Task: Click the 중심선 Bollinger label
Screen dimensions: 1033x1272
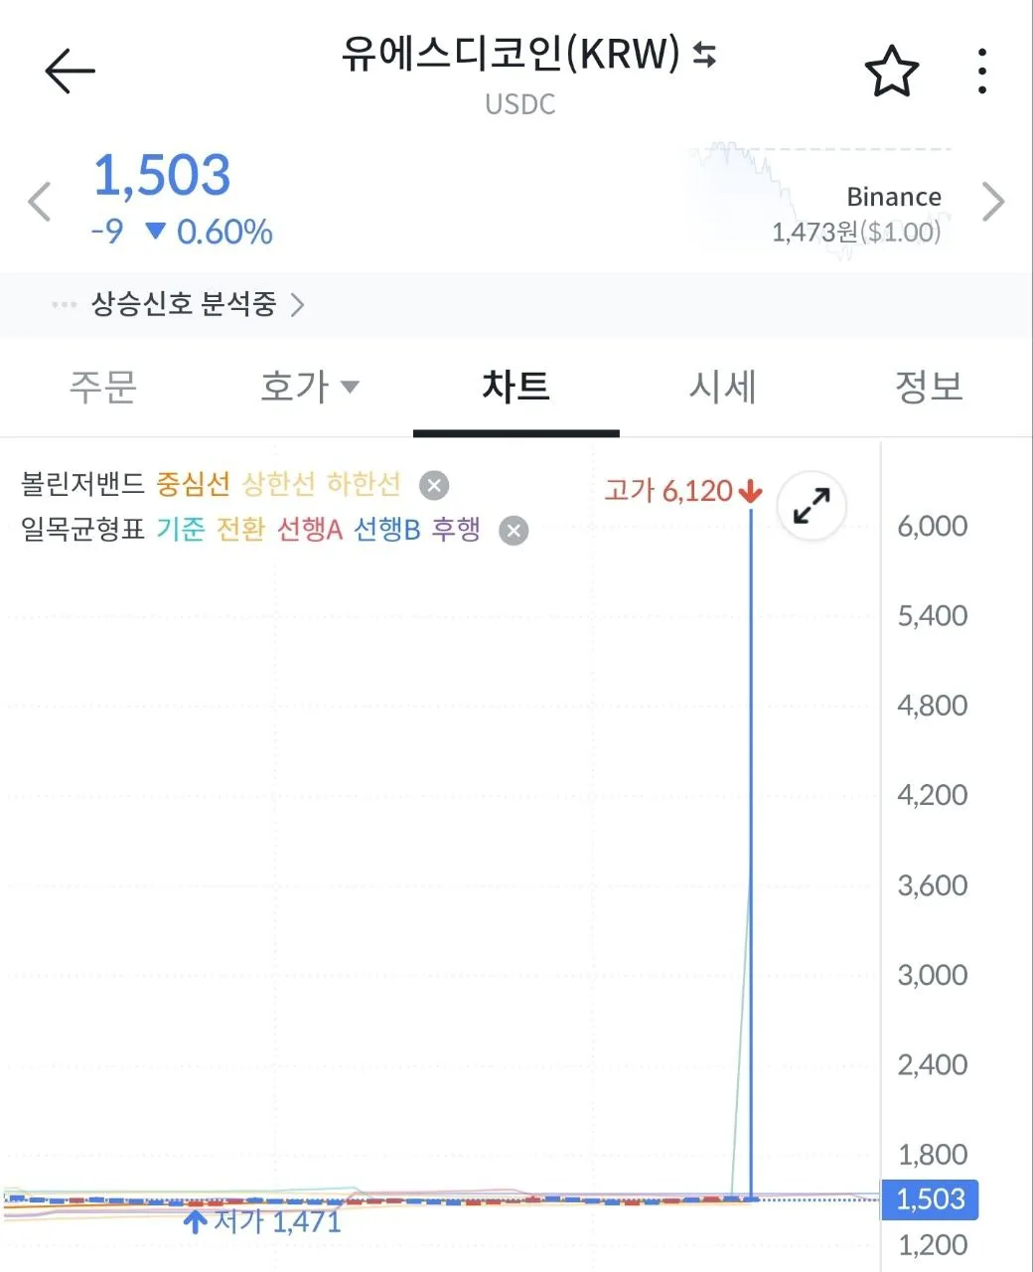Action: (195, 485)
